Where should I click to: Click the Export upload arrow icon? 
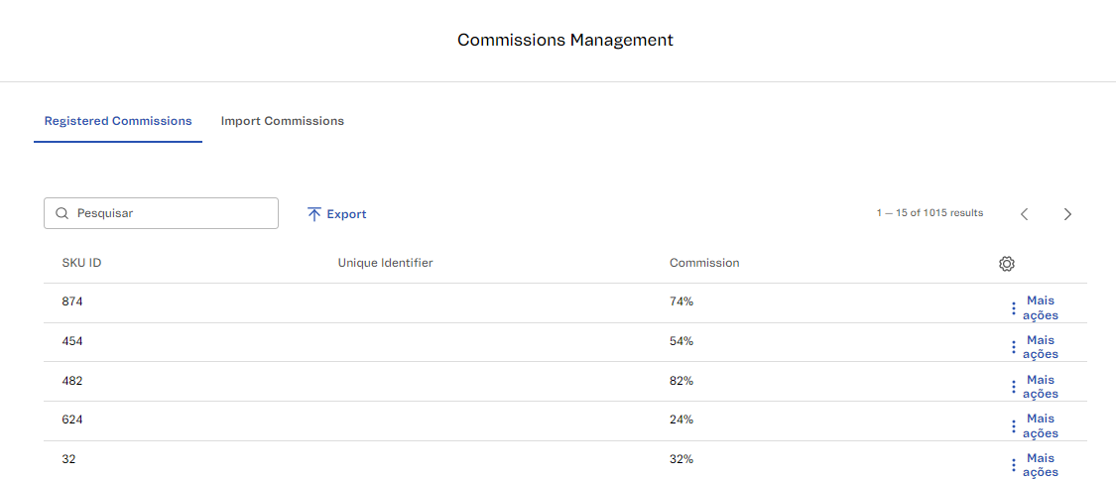pyautogui.click(x=314, y=214)
